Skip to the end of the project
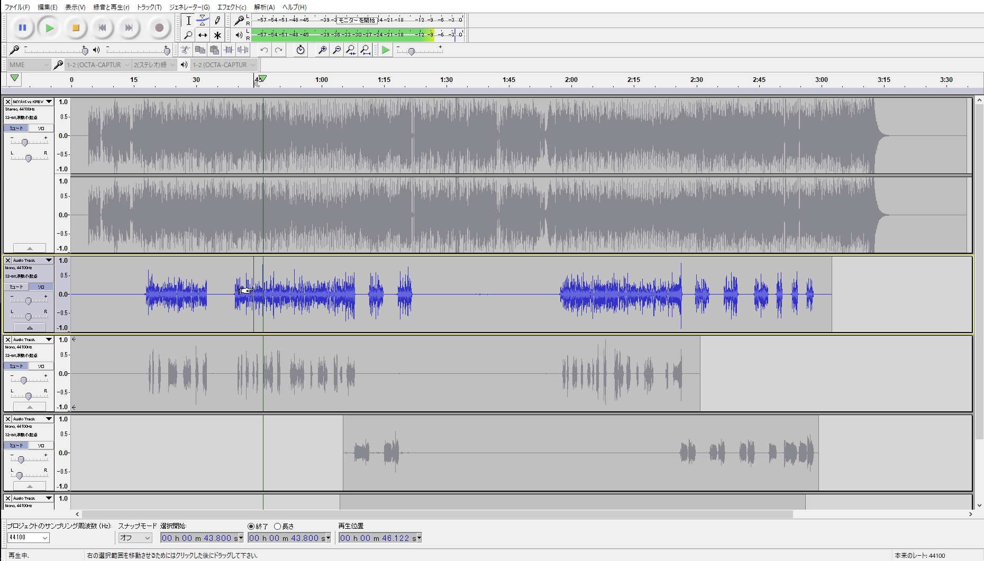This screenshot has height=561, width=984. pyautogui.click(x=129, y=27)
